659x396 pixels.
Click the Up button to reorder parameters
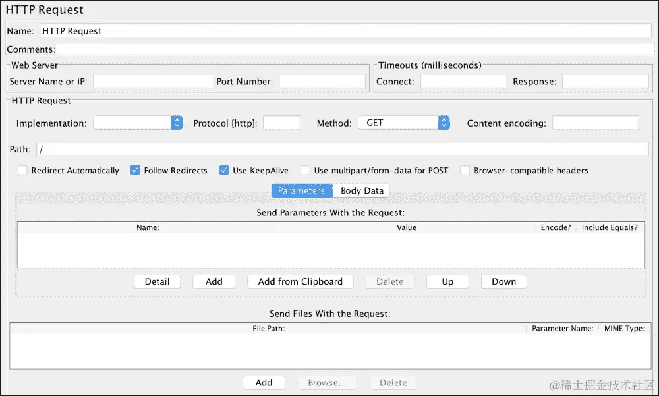pos(447,281)
